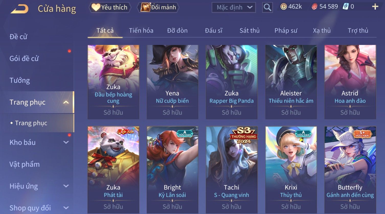
Task: Expand the Hiệu ứng sidebar section
Action: tap(66, 186)
